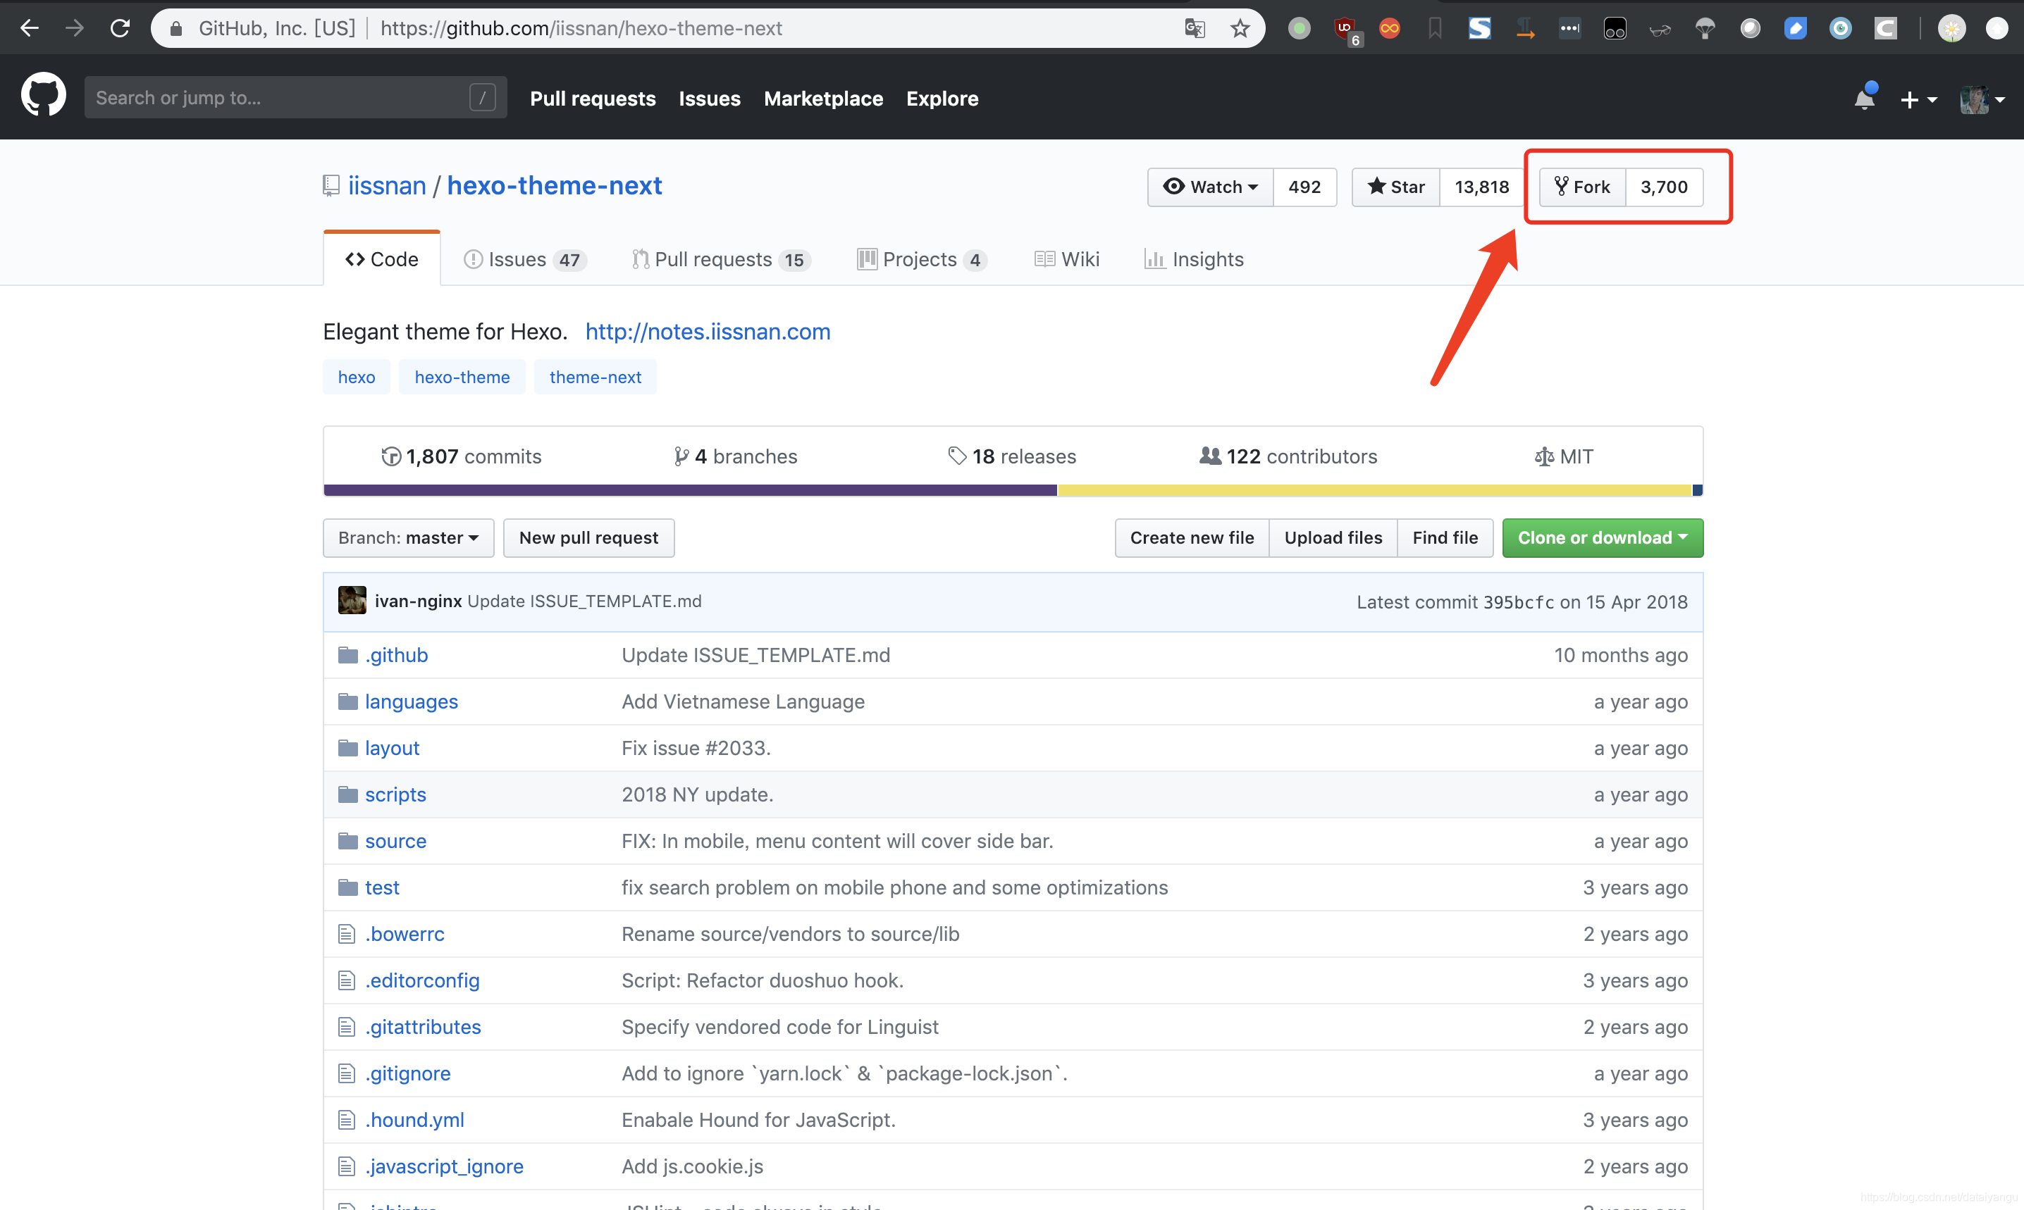Open the iissnan owner link
The width and height of the screenshot is (2024, 1210).
388,186
